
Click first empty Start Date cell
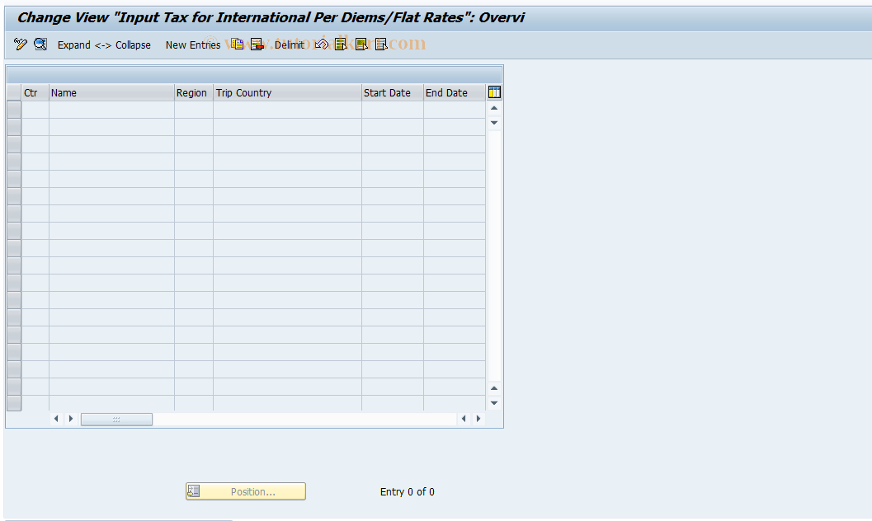click(393, 110)
